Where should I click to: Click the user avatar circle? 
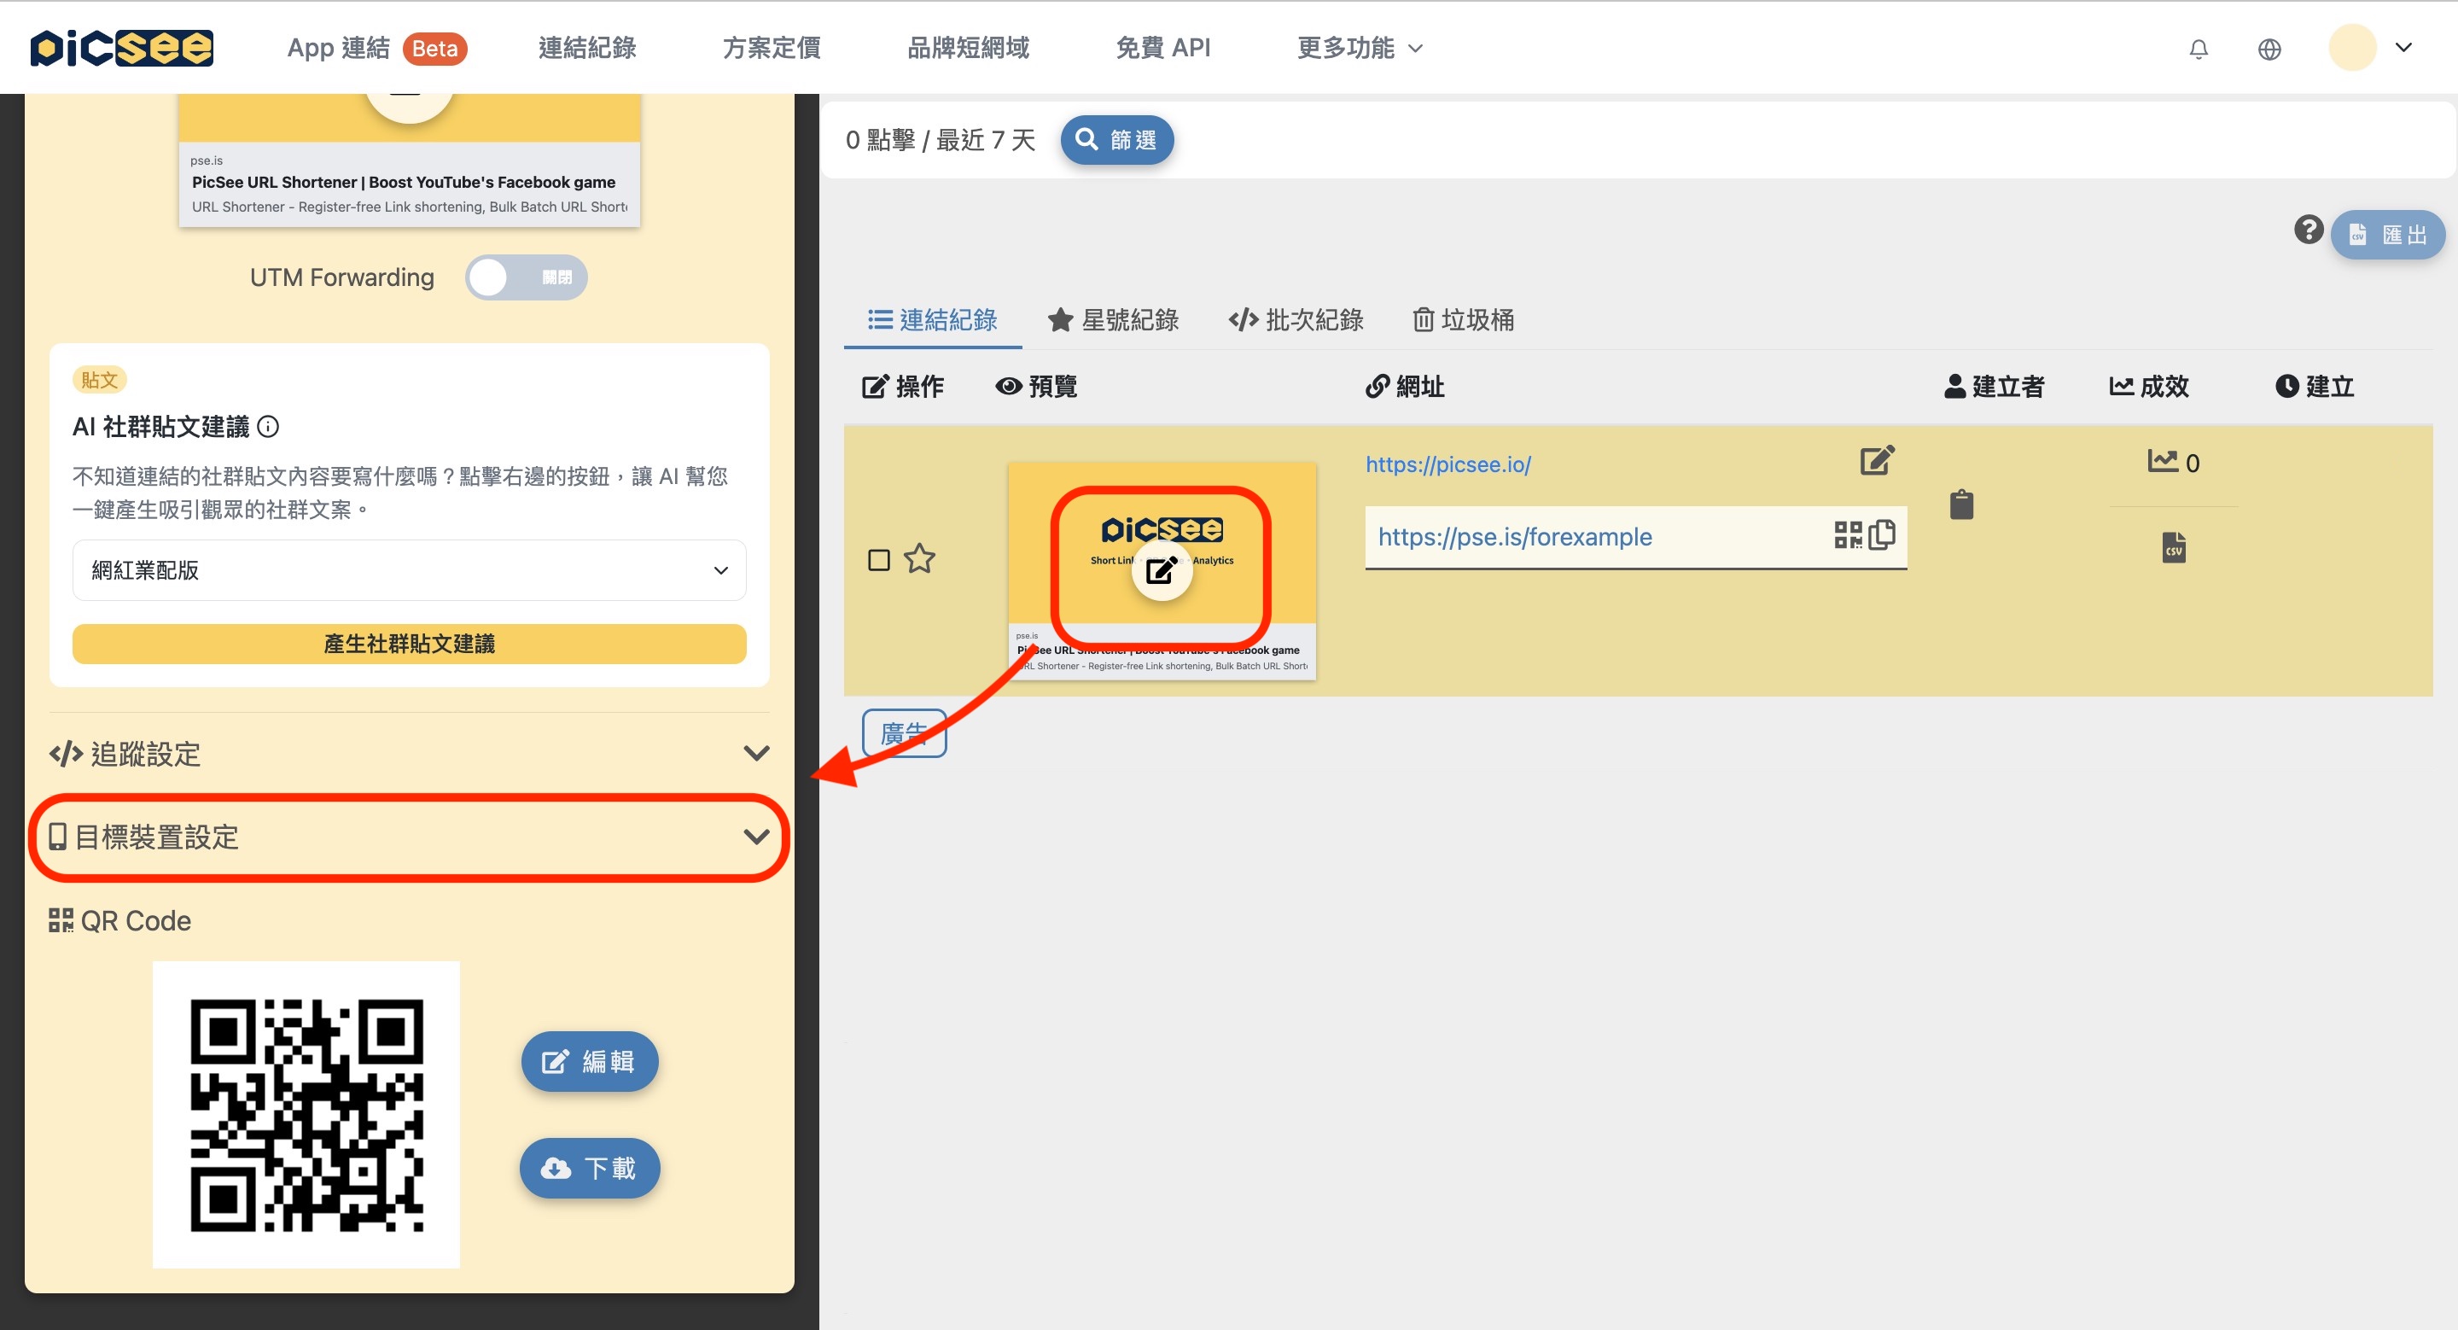2352,48
